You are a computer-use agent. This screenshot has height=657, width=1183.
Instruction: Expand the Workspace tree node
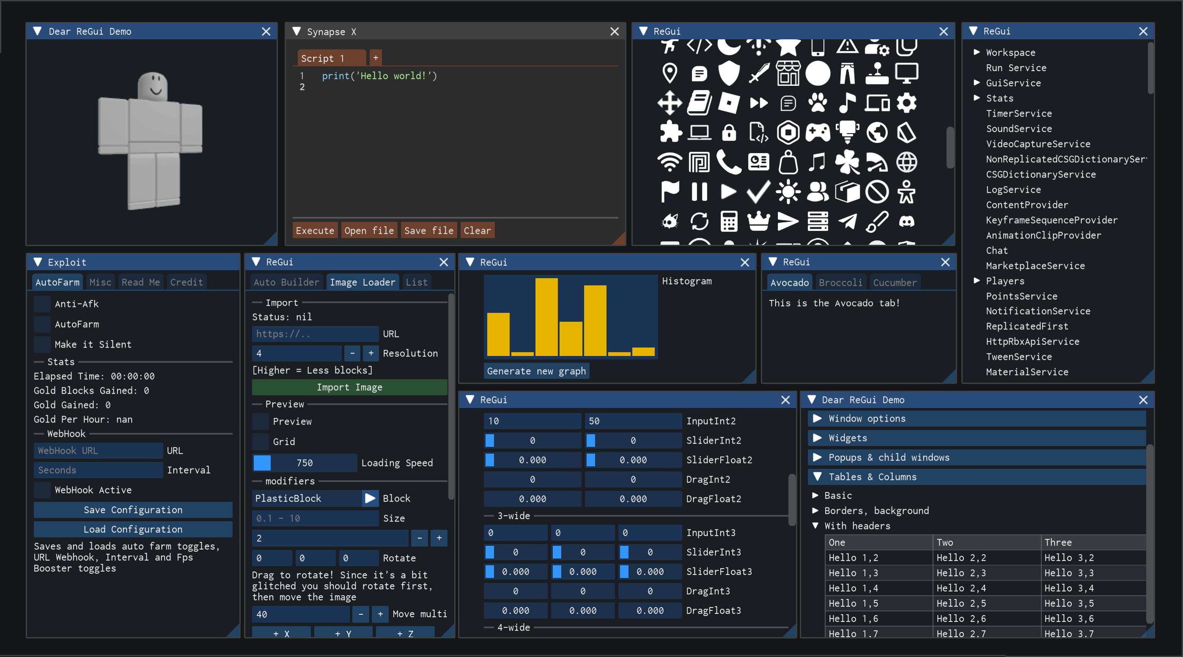pos(976,52)
